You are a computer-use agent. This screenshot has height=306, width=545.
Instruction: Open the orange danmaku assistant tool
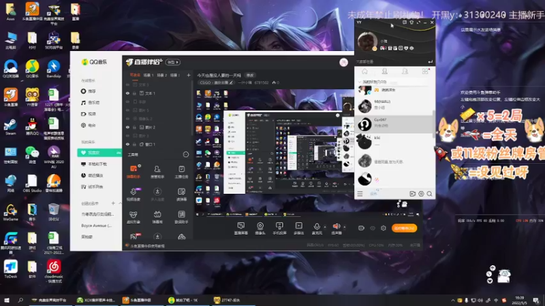click(134, 171)
